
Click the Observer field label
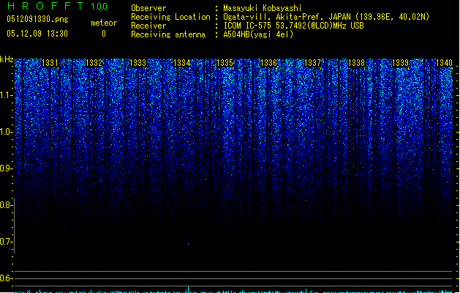[148, 8]
